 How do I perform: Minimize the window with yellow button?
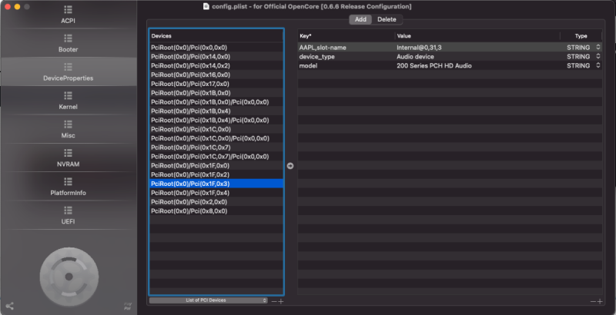click(17, 7)
